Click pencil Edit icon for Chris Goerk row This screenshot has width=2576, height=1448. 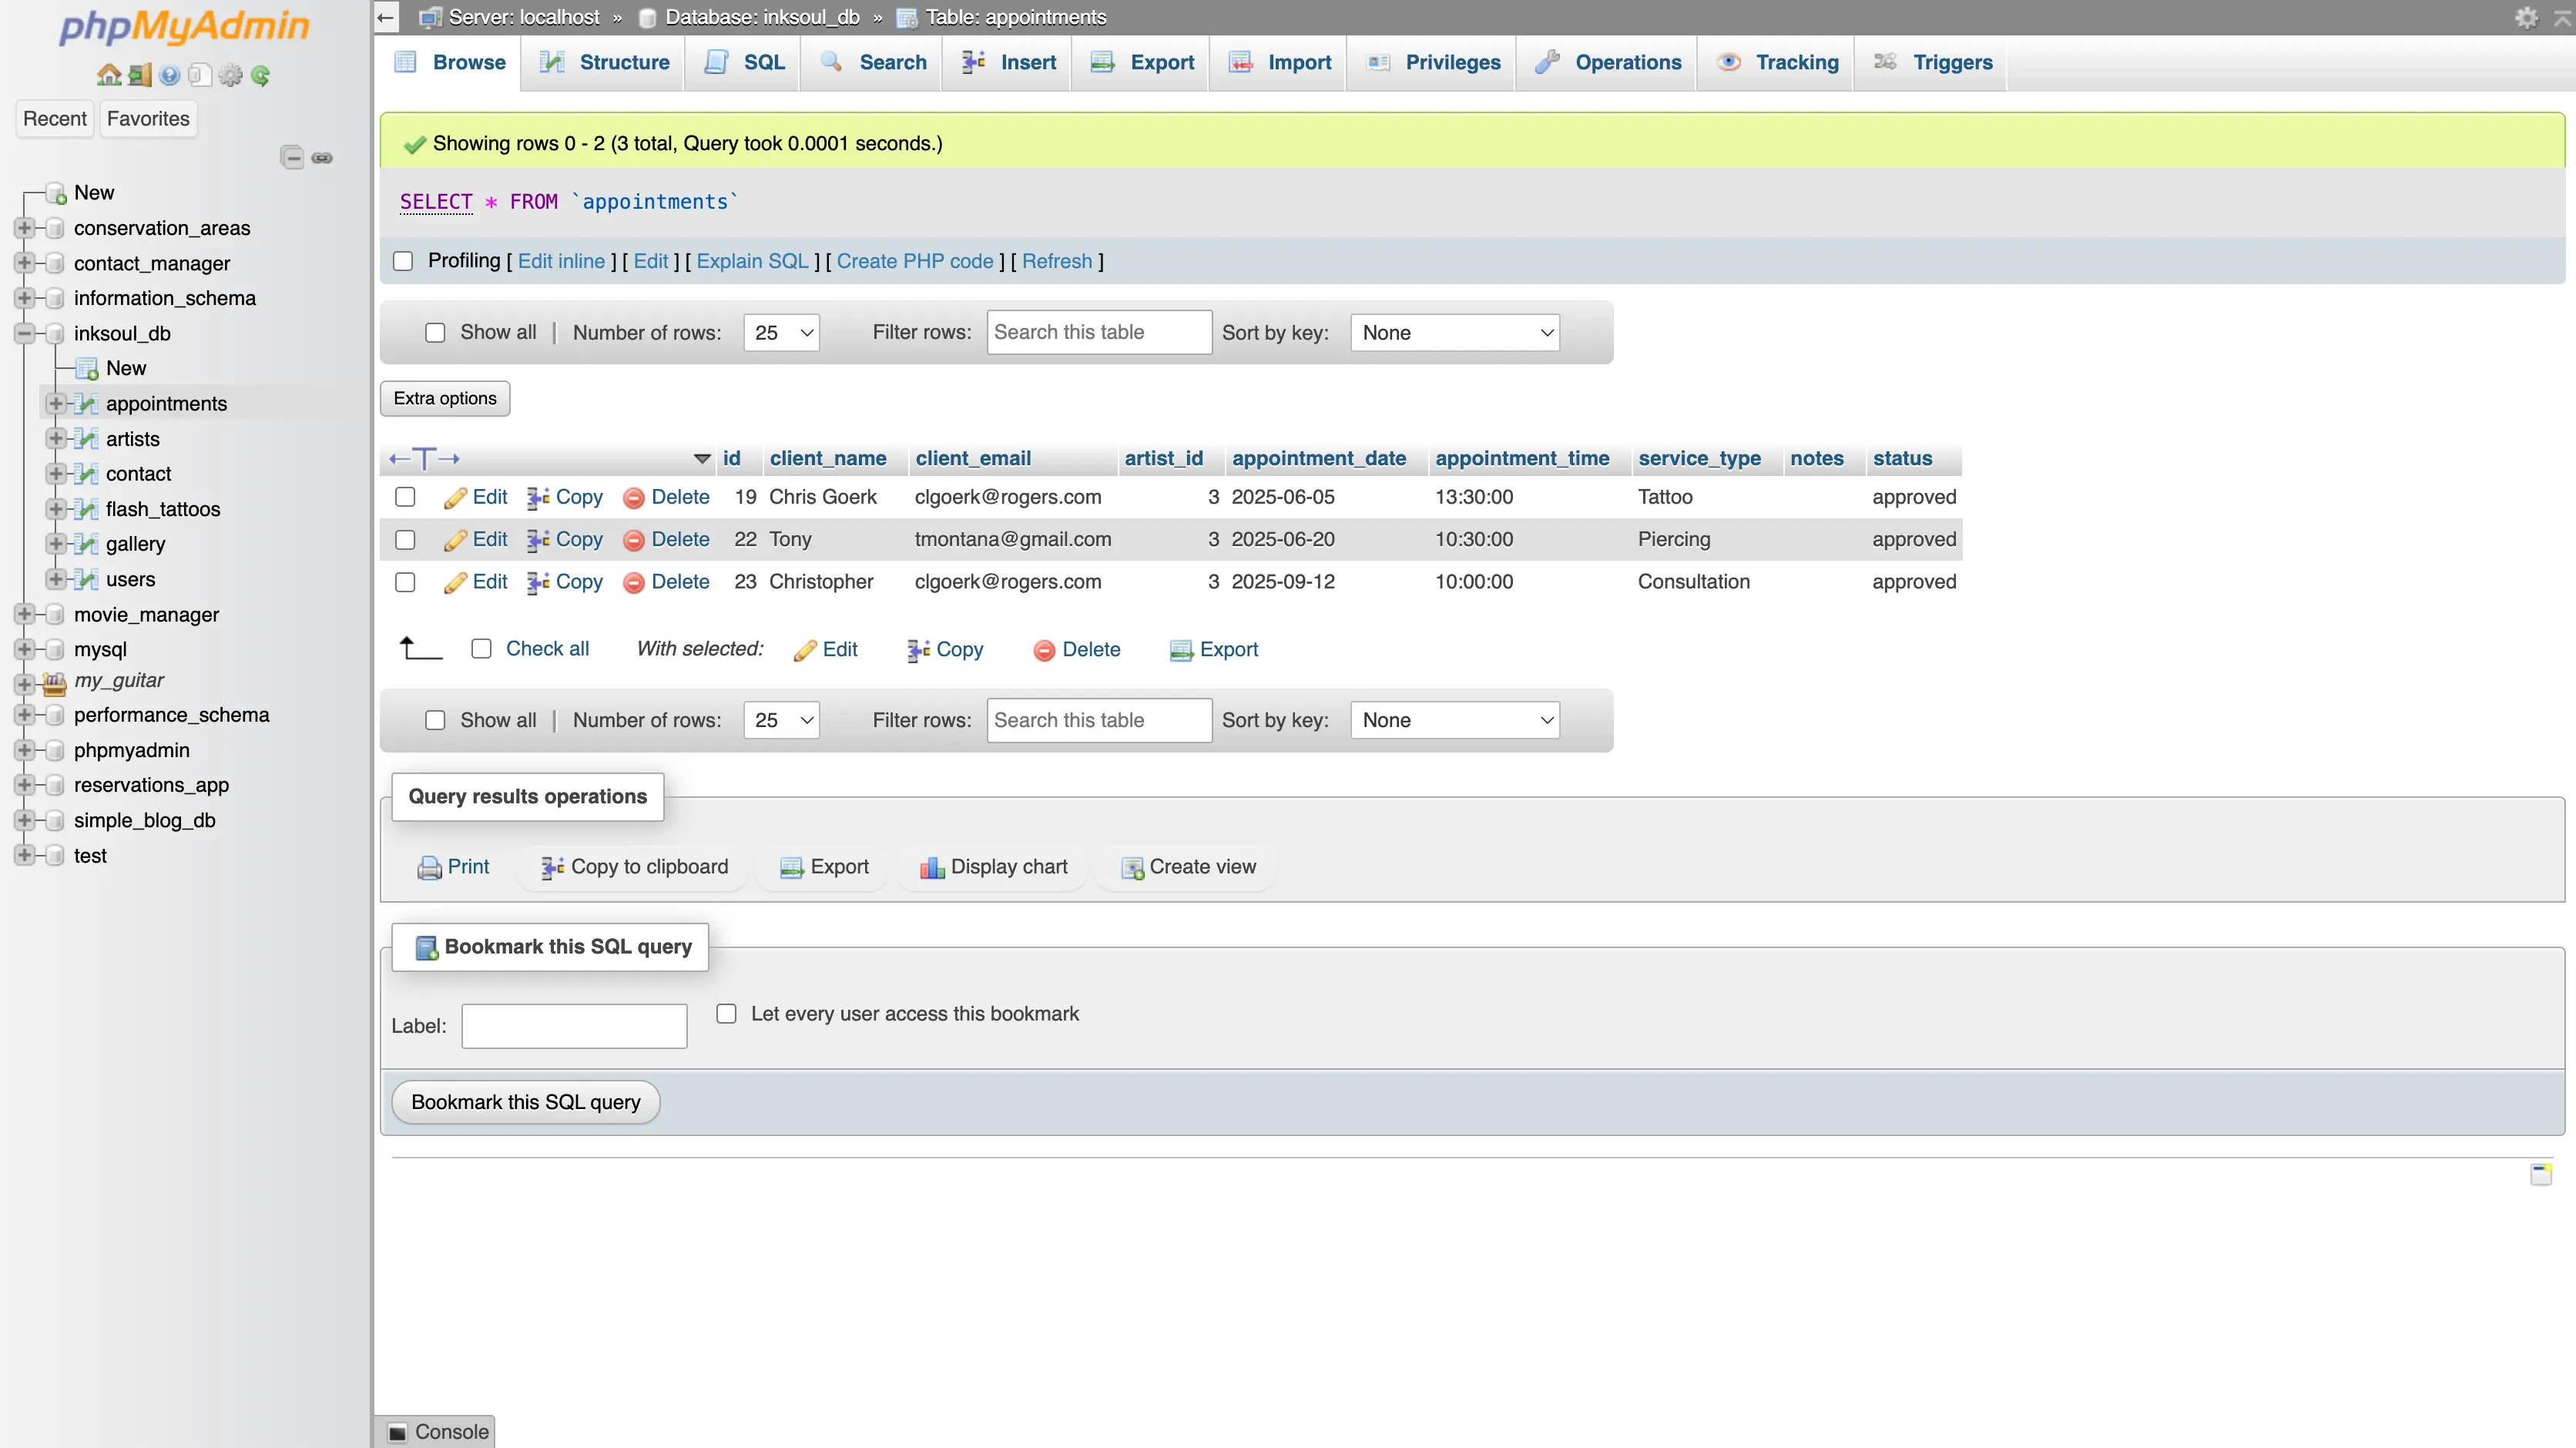click(455, 498)
